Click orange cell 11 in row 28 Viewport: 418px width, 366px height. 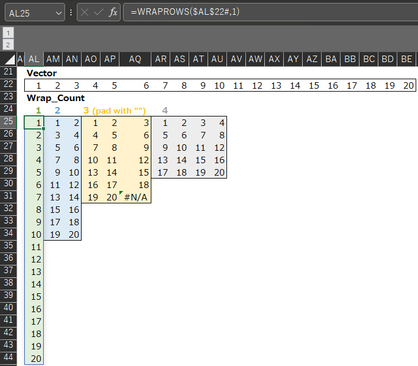[110, 160]
